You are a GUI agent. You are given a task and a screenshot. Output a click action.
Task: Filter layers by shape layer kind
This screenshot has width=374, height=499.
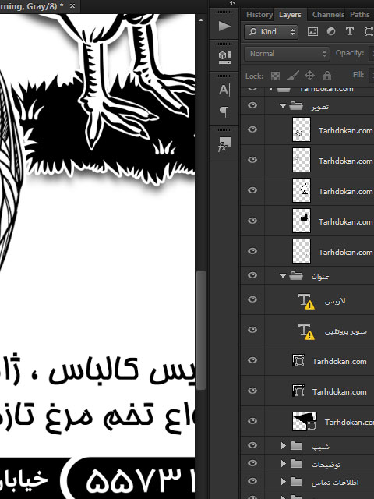(x=369, y=31)
